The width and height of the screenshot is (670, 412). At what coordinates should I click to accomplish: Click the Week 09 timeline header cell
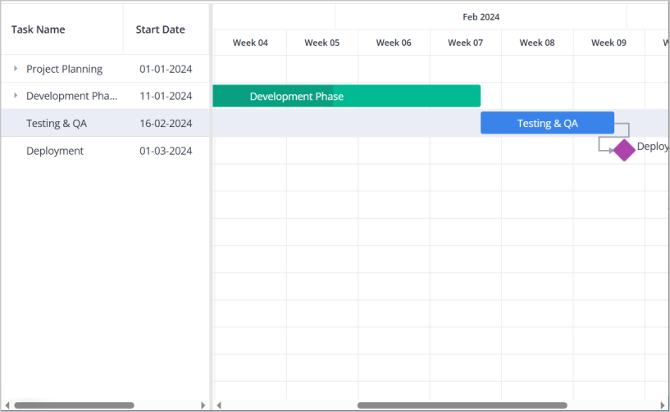click(608, 43)
